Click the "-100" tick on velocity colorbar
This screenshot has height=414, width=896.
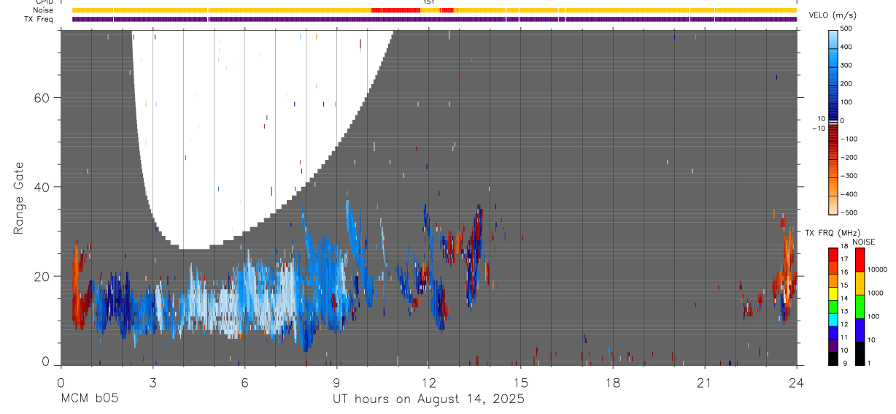click(851, 139)
